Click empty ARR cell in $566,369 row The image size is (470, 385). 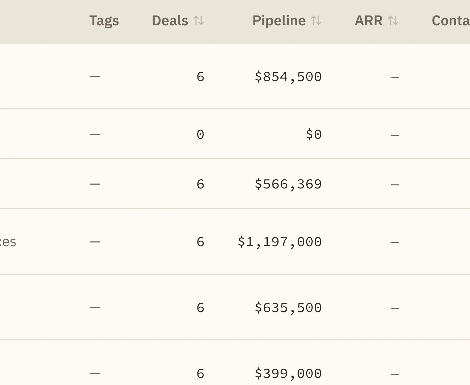coord(395,184)
